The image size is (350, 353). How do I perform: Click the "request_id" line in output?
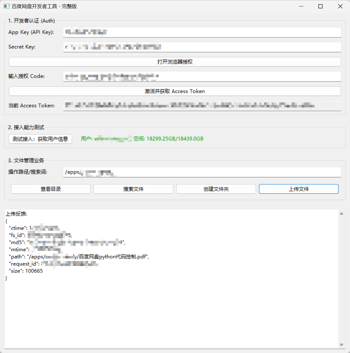(53, 264)
